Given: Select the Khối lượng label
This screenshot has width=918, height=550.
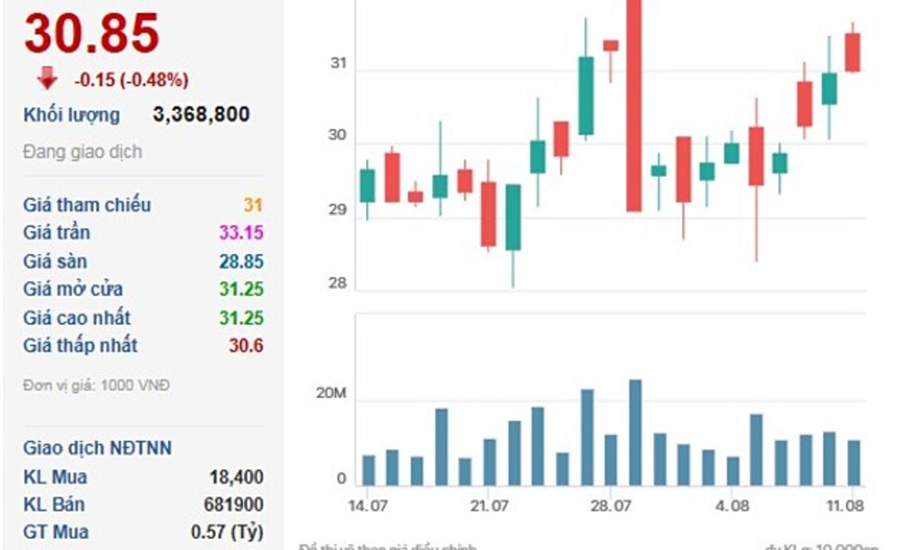Looking at the screenshot, I should pyautogui.click(x=72, y=115).
